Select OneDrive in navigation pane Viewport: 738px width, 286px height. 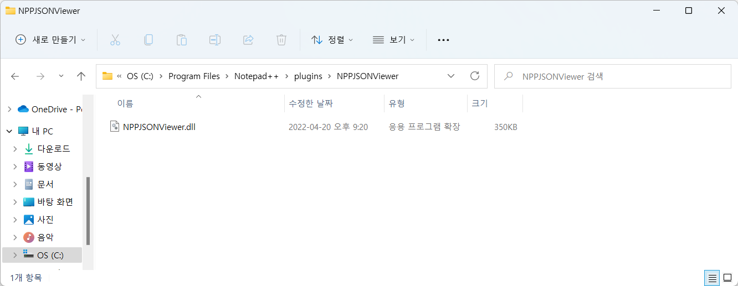[49, 109]
